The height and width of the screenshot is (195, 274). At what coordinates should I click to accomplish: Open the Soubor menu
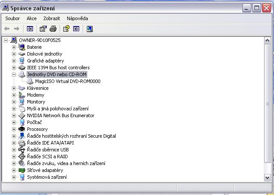pyautogui.click(x=12, y=18)
